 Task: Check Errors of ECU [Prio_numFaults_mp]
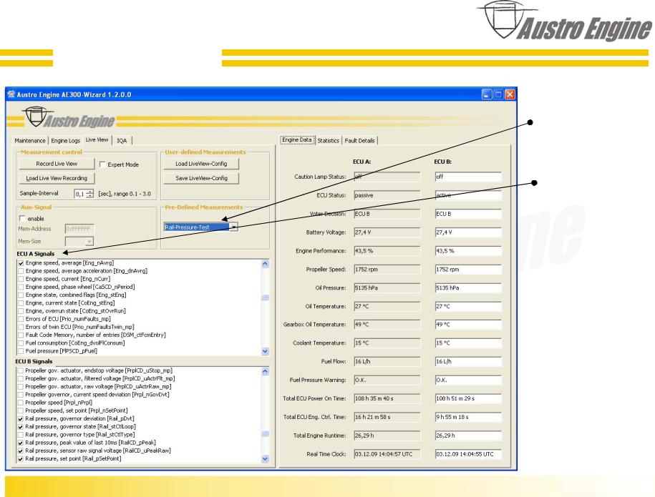21,319
